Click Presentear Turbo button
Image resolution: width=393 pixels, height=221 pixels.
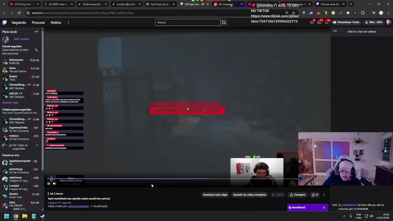pyautogui.click(x=346, y=22)
